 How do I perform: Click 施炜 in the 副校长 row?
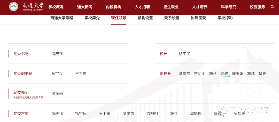[x=251, y=74]
